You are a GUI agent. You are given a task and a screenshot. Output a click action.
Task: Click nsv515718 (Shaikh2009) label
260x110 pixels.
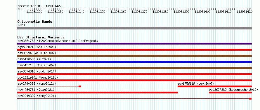click(x=37, y=65)
